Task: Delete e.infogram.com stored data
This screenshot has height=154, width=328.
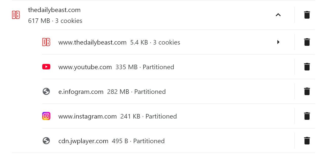Action: click(x=307, y=91)
